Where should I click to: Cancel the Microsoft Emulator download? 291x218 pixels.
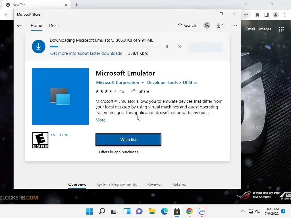point(179,47)
